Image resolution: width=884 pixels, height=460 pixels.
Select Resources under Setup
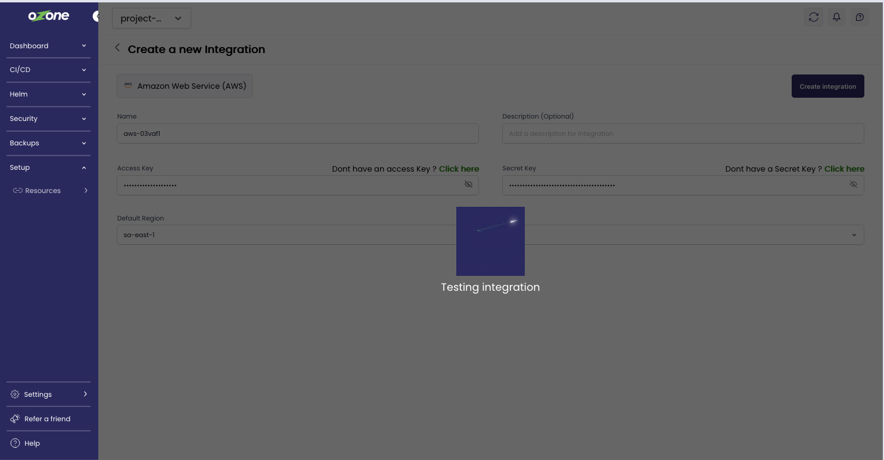point(43,191)
